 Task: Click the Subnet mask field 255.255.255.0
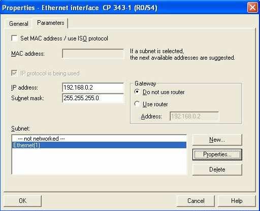[x=93, y=98]
